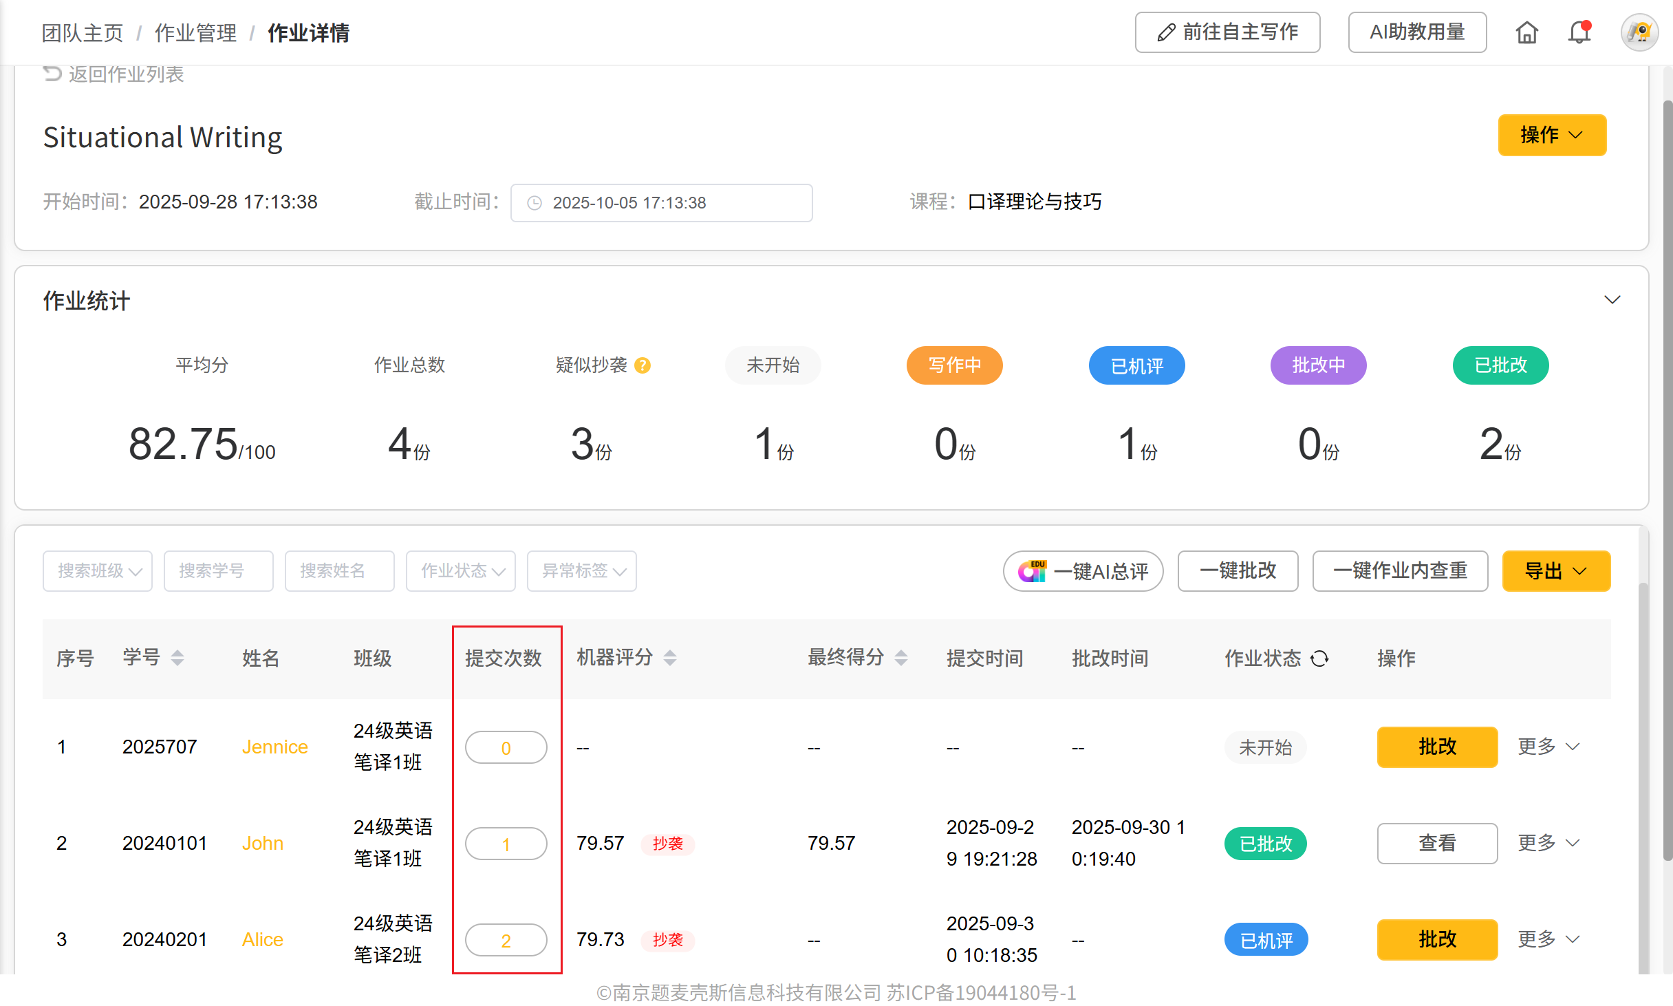
Task: Open the 搜索班级 dropdown
Action: (98, 570)
